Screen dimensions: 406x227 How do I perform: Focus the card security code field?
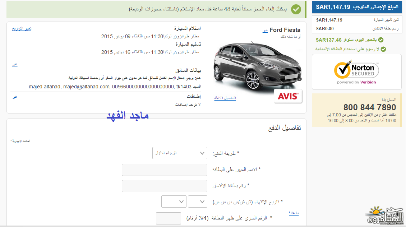[168, 218]
